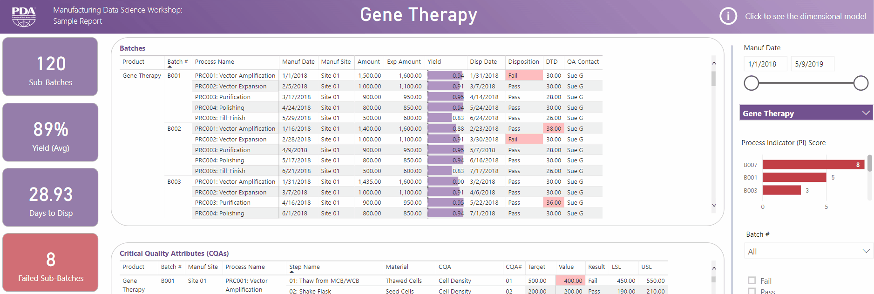Check the Pass checkbox filter
Viewport: 874px width, 294px height.
coord(752,291)
